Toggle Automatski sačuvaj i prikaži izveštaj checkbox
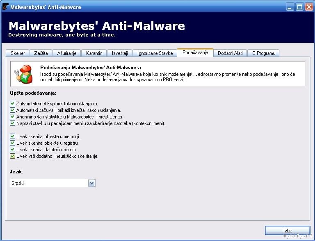This screenshot has width=315, height=241. (x=12, y=110)
